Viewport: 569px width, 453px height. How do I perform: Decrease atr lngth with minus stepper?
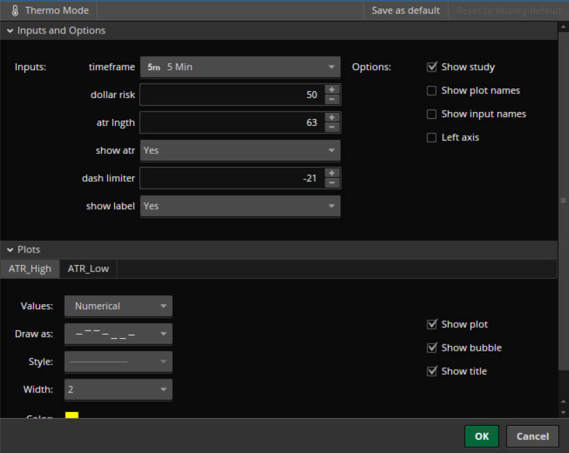click(x=332, y=127)
